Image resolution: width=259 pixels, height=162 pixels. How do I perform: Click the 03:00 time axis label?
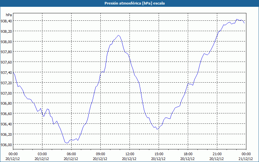42,154
